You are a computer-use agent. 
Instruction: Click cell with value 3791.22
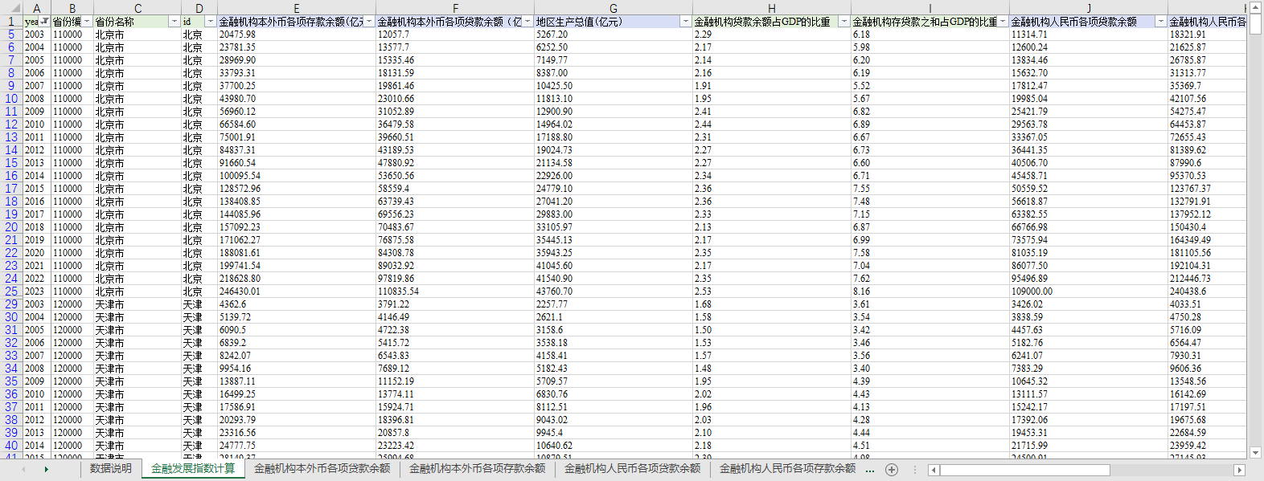point(454,304)
